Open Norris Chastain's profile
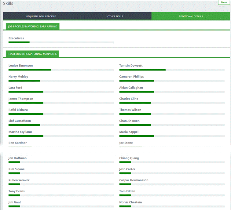This screenshot has width=231, height=210. click(130, 202)
